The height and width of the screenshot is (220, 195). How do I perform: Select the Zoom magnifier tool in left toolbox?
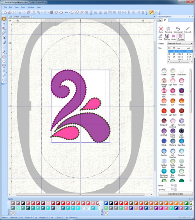click(4, 29)
